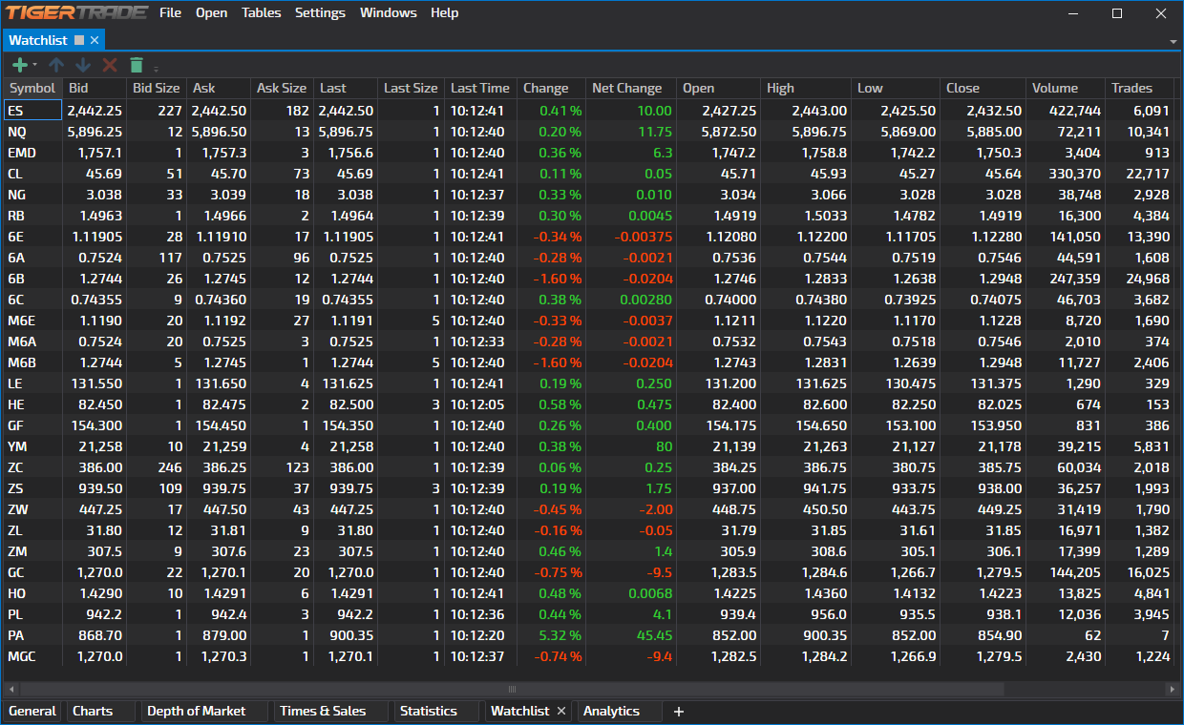Open the Open menu
This screenshot has width=1184, height=725.
tap(211, 12)
